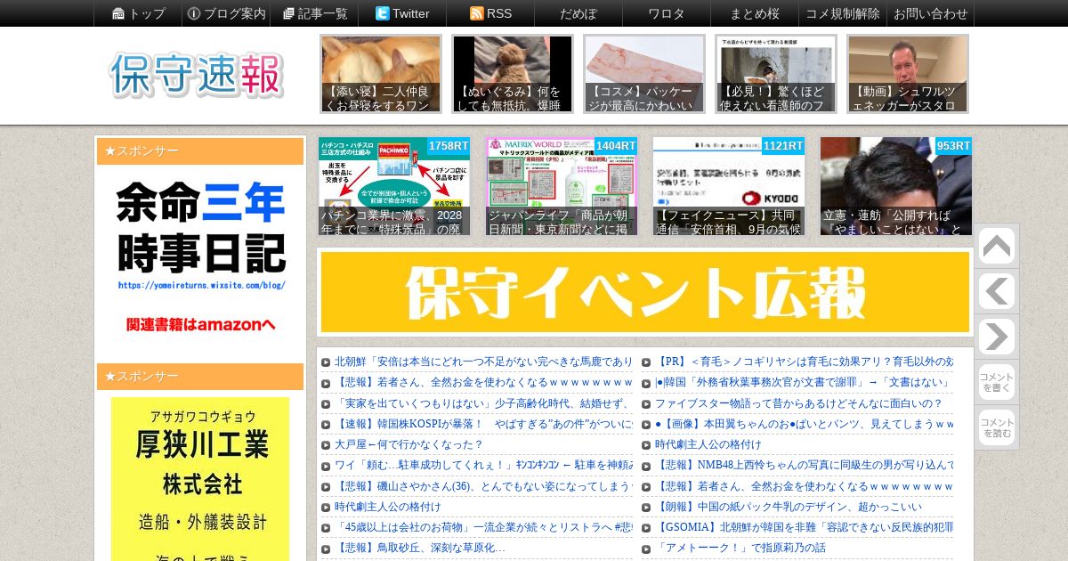The image size is (1068, 561).
Task: Click the house icon next to トップ
Action: click(x=118, y=13)
